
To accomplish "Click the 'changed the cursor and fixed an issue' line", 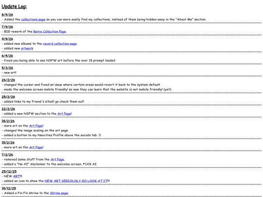I will click(x=81, y=85).
